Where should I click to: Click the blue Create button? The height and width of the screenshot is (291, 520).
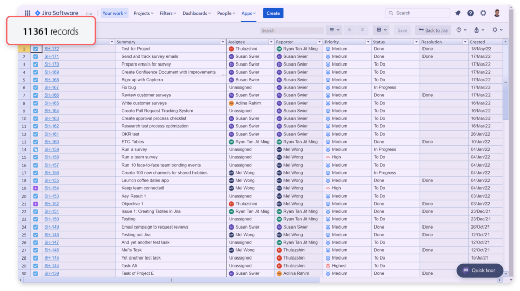coord(273,13)
